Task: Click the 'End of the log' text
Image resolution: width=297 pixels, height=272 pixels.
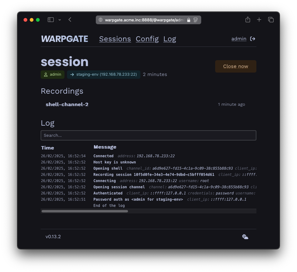Action: tap(109, 206)
